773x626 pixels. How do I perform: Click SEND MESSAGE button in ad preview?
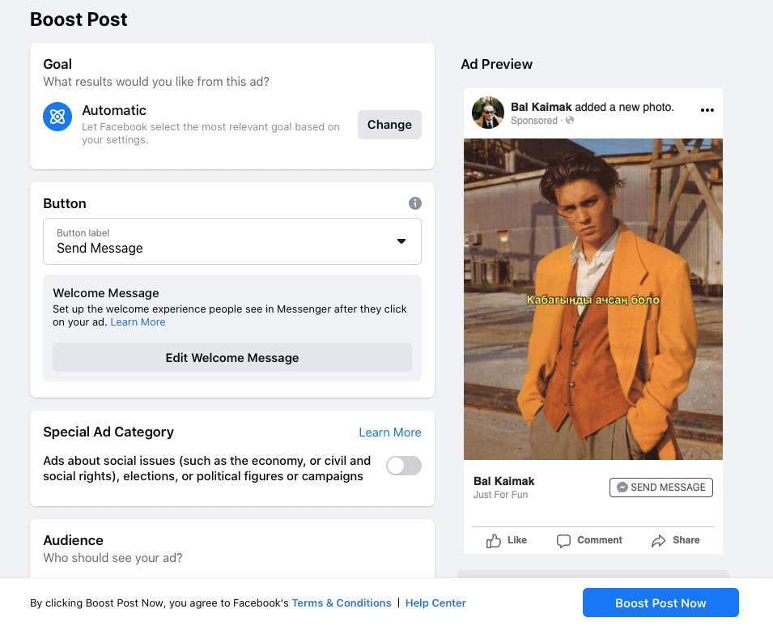click(x=661, y=488)
